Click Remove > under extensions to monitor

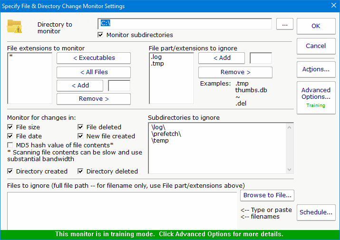click(x=94, y=99)
